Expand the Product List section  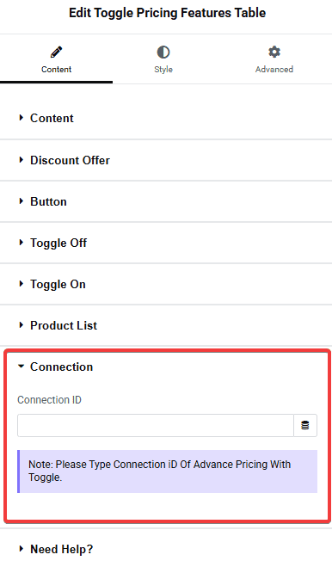point(166,325)
